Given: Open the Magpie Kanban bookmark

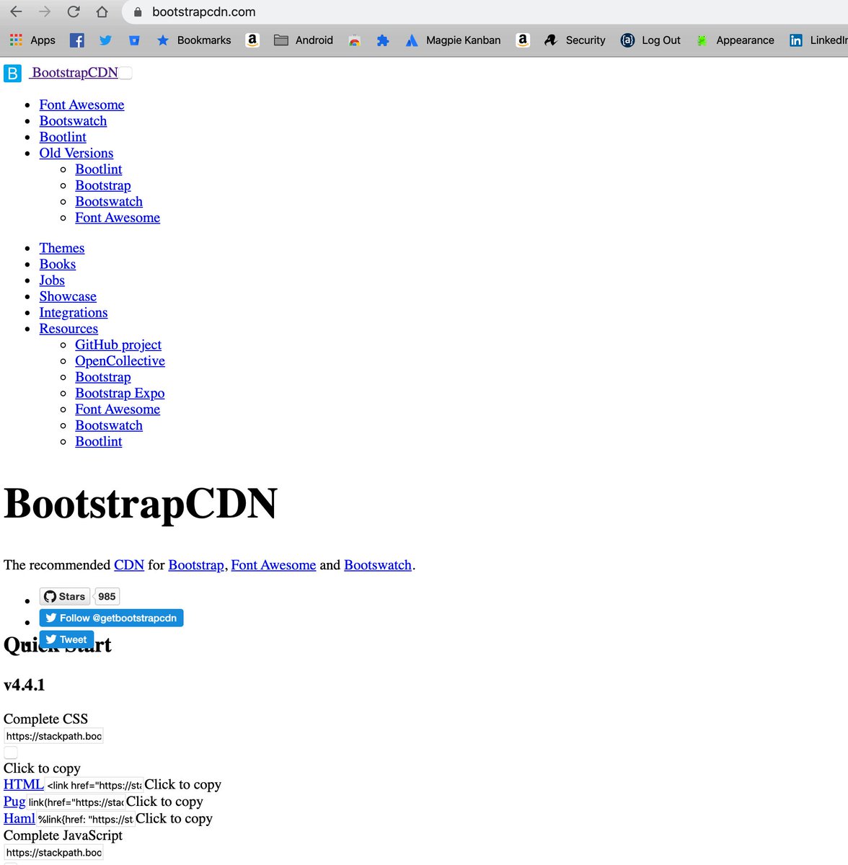Looking at the screenshot, I should 453,40.
